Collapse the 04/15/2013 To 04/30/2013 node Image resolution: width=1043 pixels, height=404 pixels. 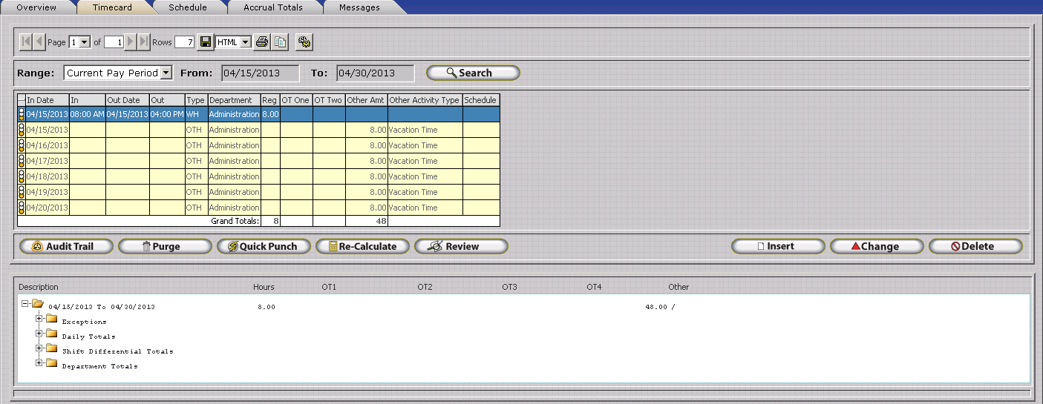click(x=25, y=303)
